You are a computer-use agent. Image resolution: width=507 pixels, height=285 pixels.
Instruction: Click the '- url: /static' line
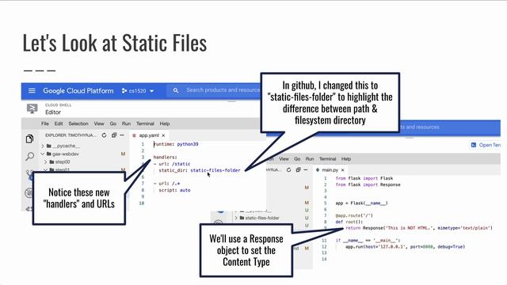tap(172, 164)
